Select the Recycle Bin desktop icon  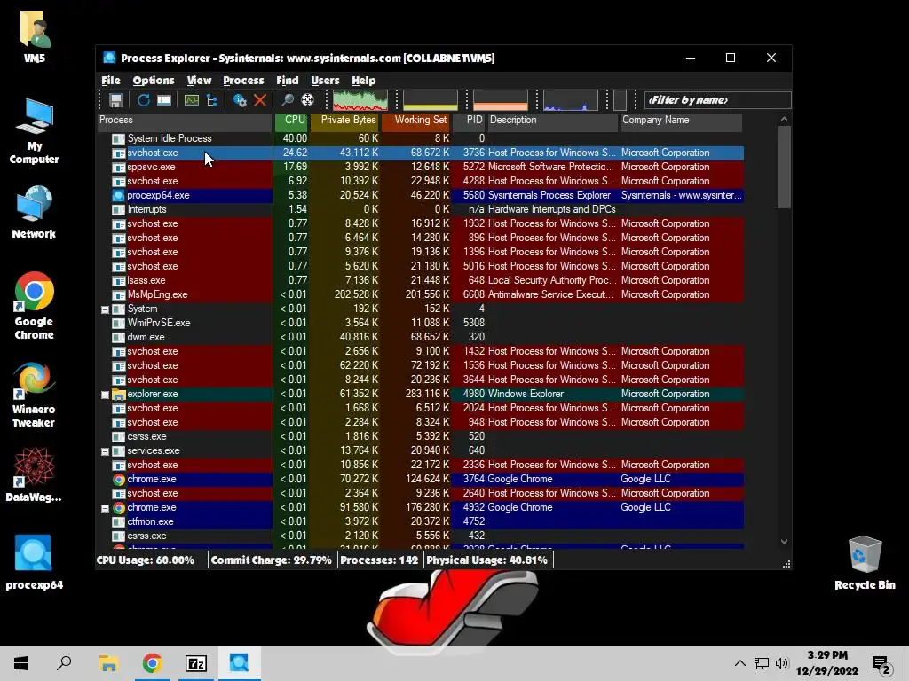click(x=865, y=563)
